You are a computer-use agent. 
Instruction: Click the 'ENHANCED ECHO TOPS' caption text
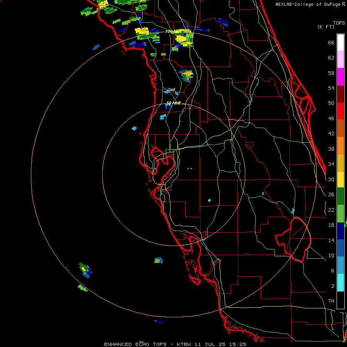(x=135, y=344)
